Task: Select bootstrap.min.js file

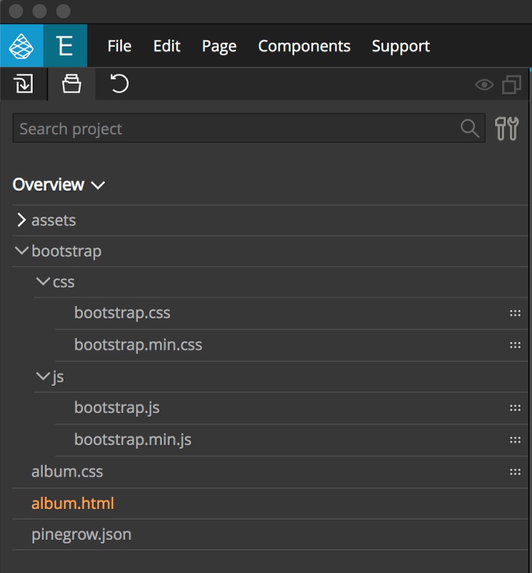Action: point(133,440)
